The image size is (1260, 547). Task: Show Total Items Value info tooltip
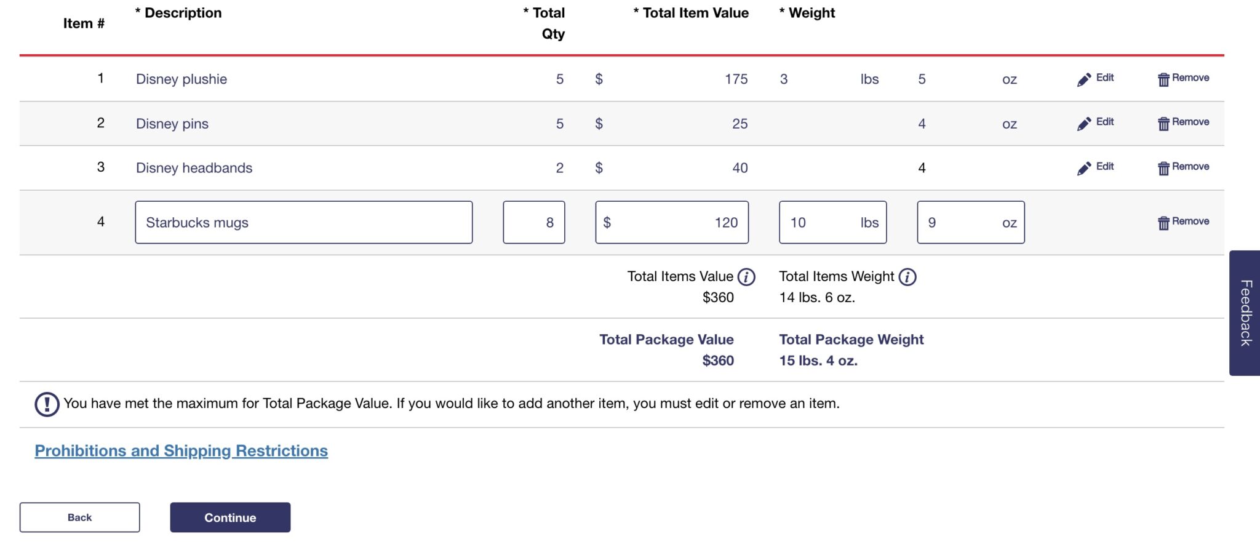[x=746, y=277]
